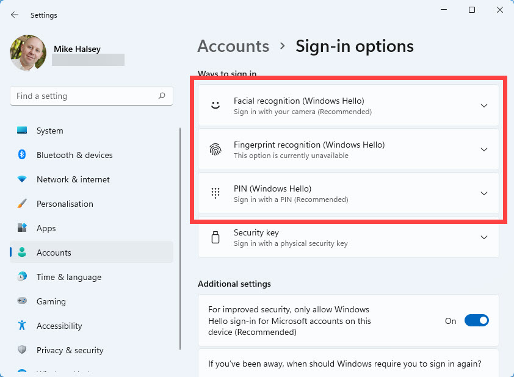Click Mike Halsey profile picture
Image resolution: width=514 pixels, height=377 pixels.
(x=28, y=53)
